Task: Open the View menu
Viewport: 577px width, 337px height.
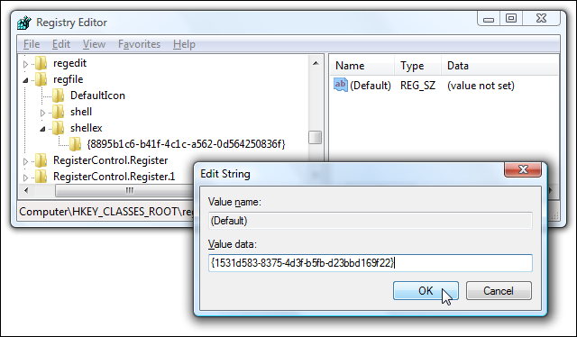Action: pos(94,44)
